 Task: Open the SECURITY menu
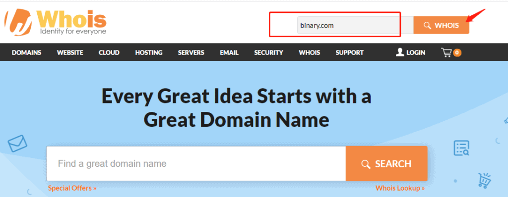click(268, 52)
